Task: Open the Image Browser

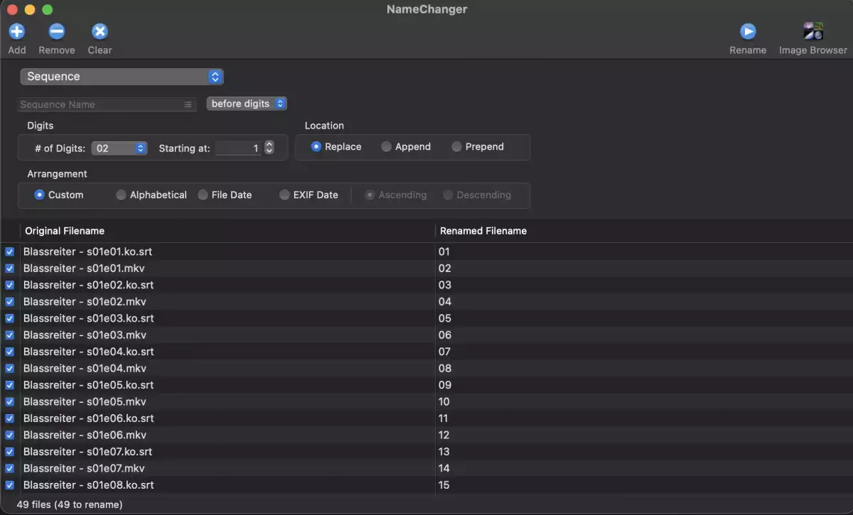Action: click(x=813, y=31)
